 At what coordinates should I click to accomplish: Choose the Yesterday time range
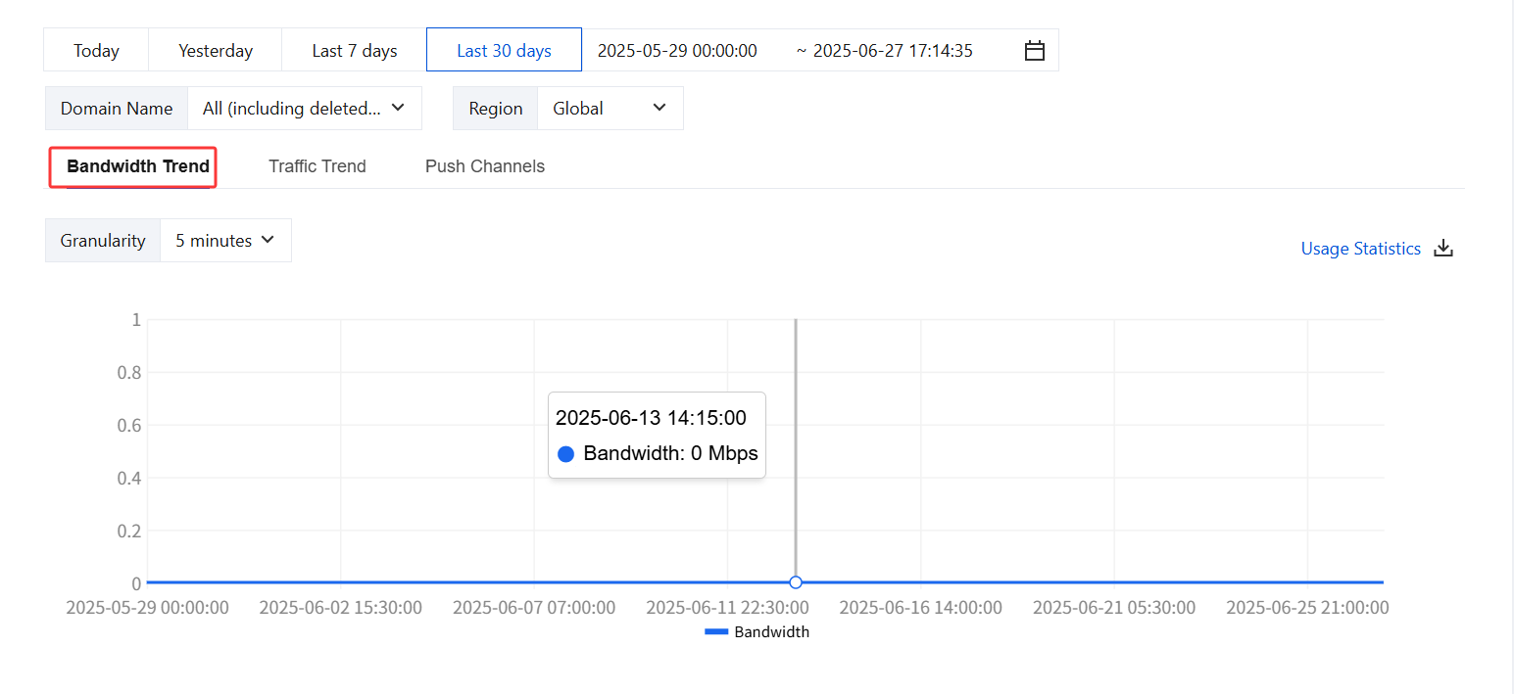point(216,51)
